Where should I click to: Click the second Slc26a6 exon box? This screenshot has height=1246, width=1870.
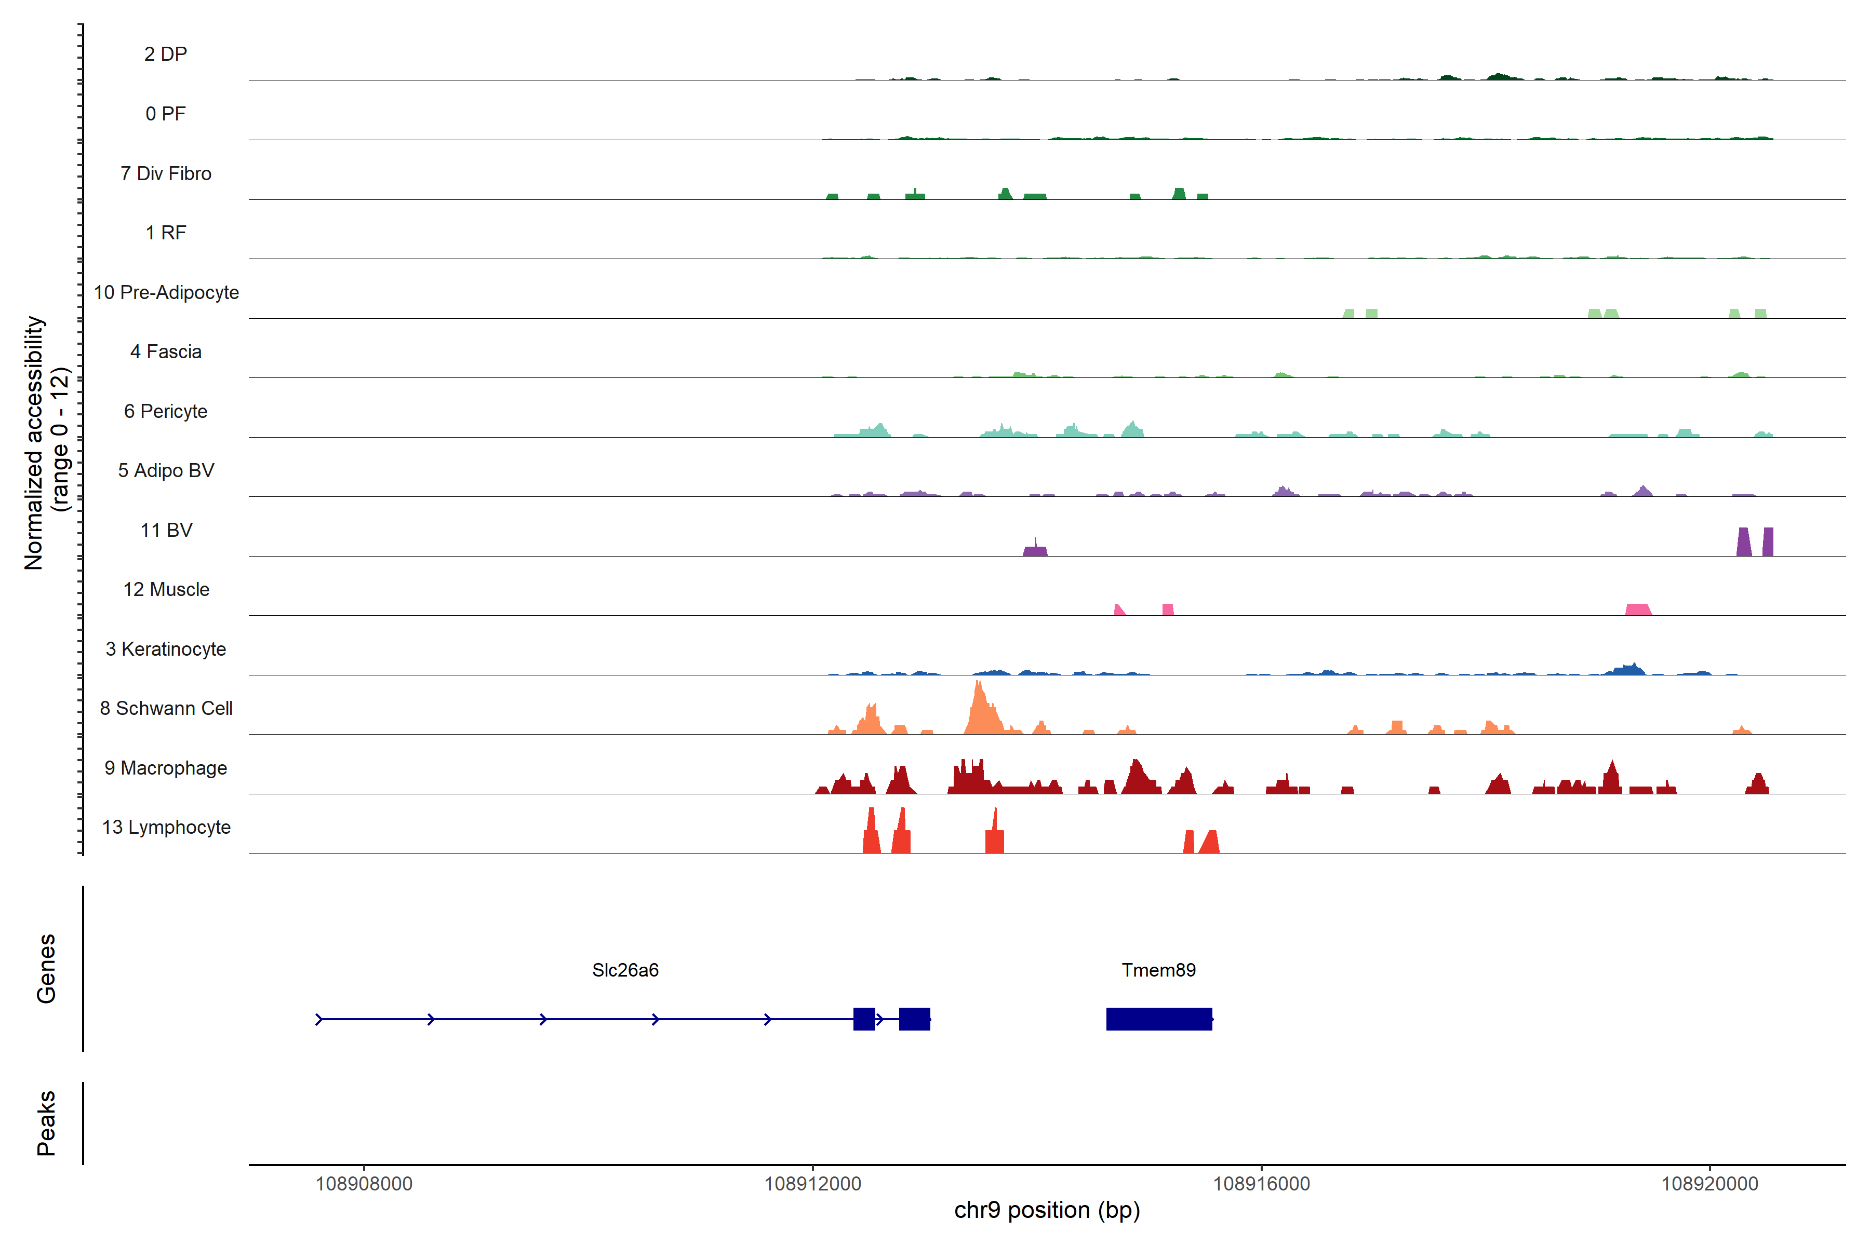pyautogui.click(x=914, y=1019)
